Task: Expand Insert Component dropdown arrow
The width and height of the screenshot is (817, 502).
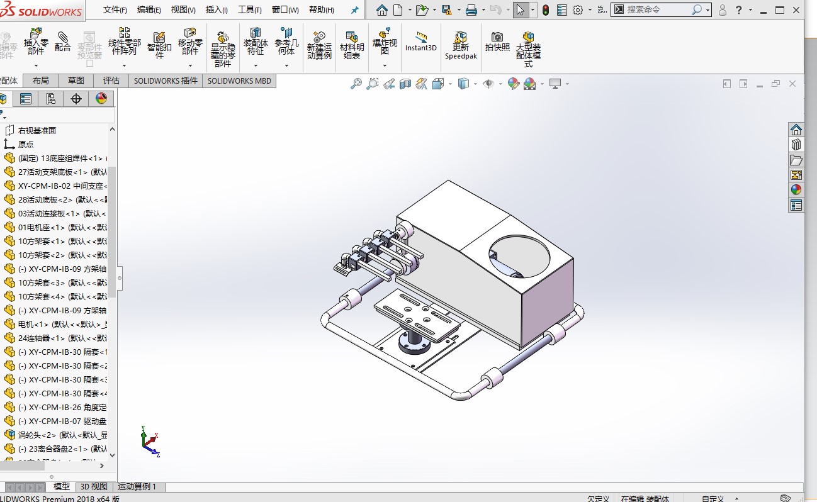Action: click(36, 65)
